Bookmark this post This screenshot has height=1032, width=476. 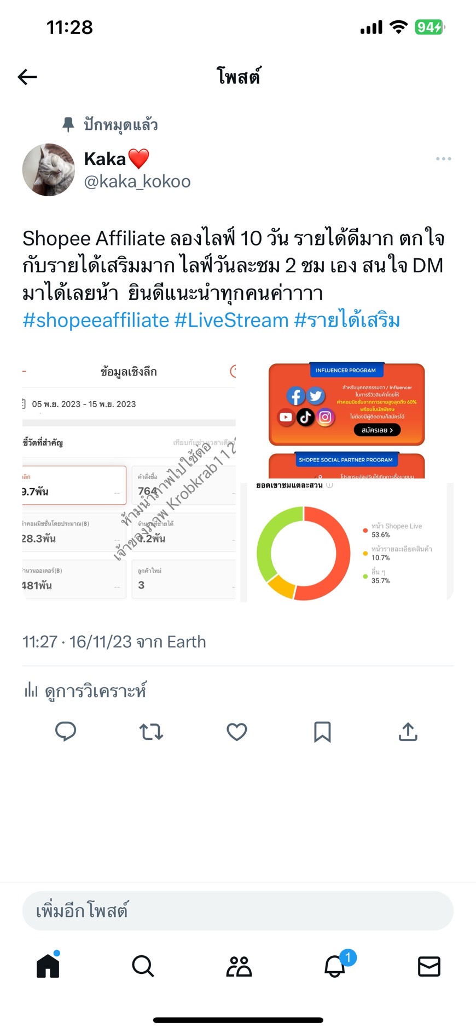322,732
